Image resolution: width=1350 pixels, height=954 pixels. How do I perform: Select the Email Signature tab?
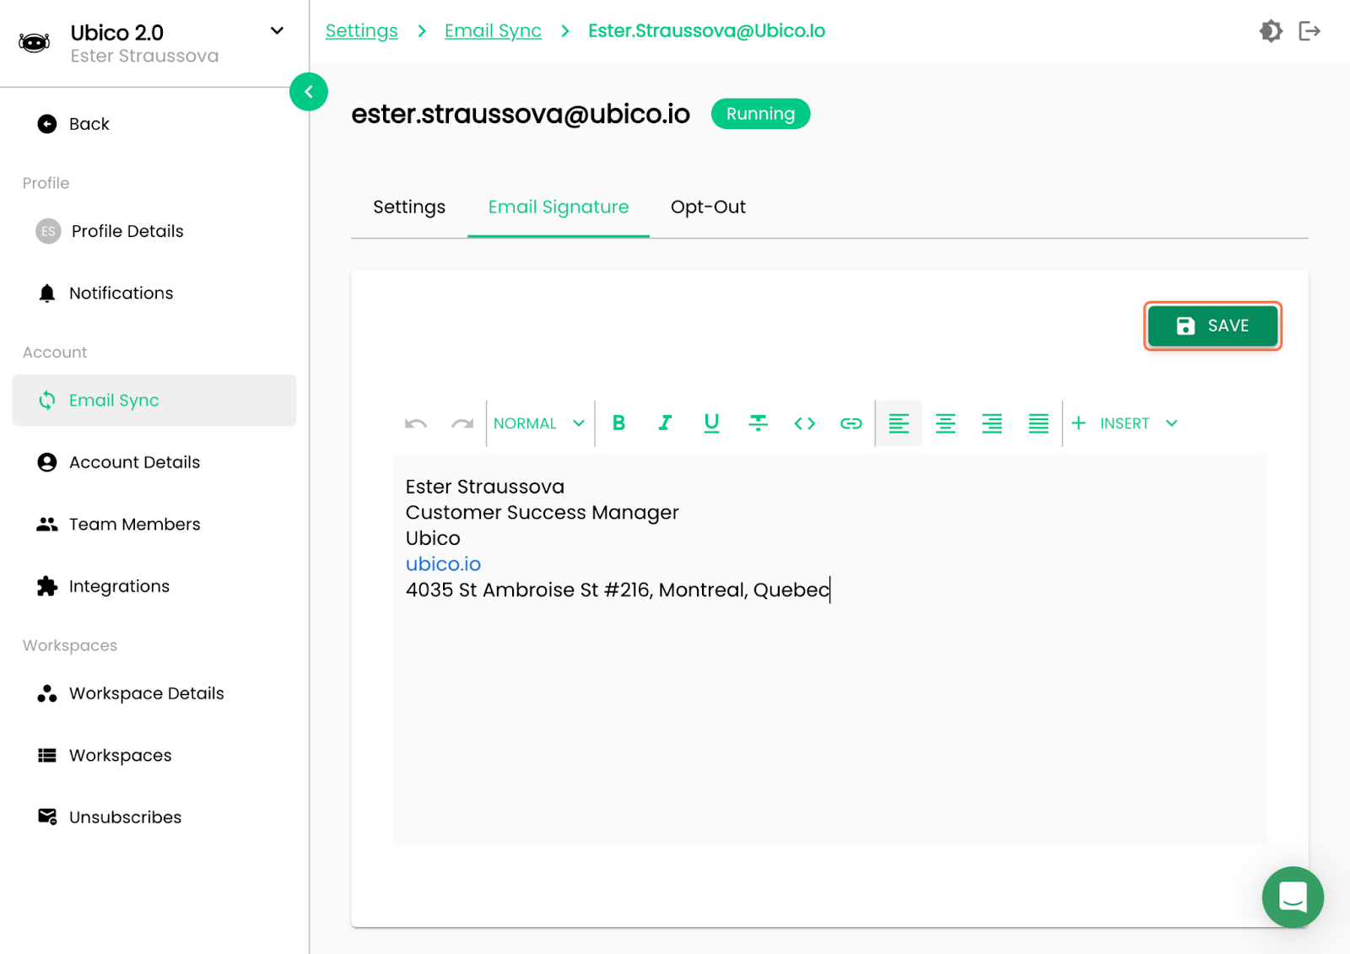pos(559,208)
